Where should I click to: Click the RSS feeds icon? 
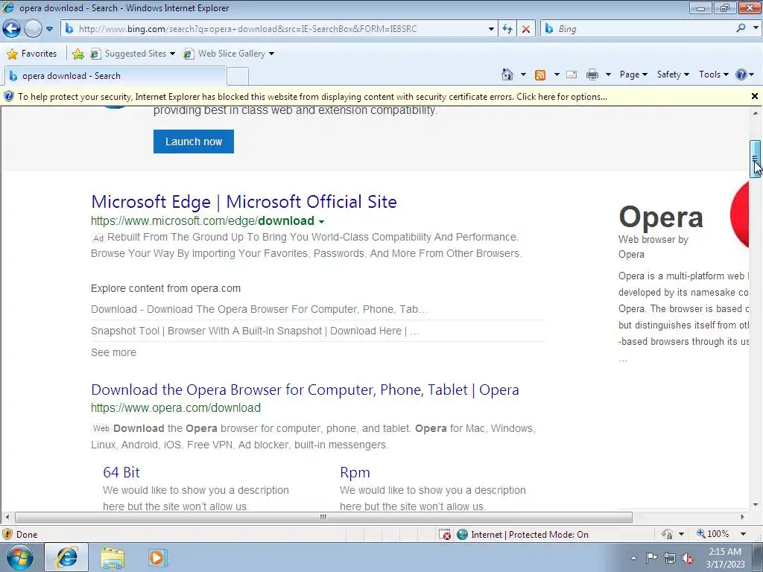pos(540,74)
